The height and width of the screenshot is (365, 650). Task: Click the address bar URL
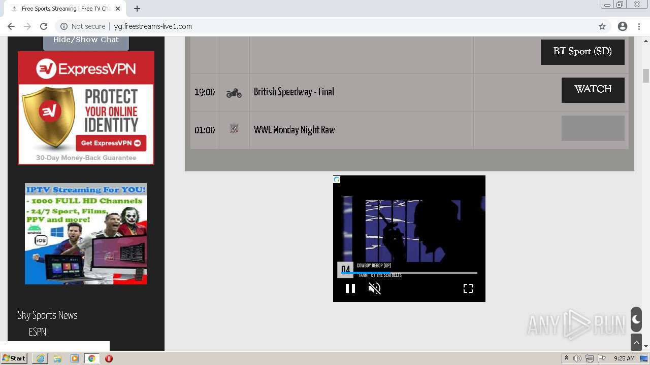153,26
